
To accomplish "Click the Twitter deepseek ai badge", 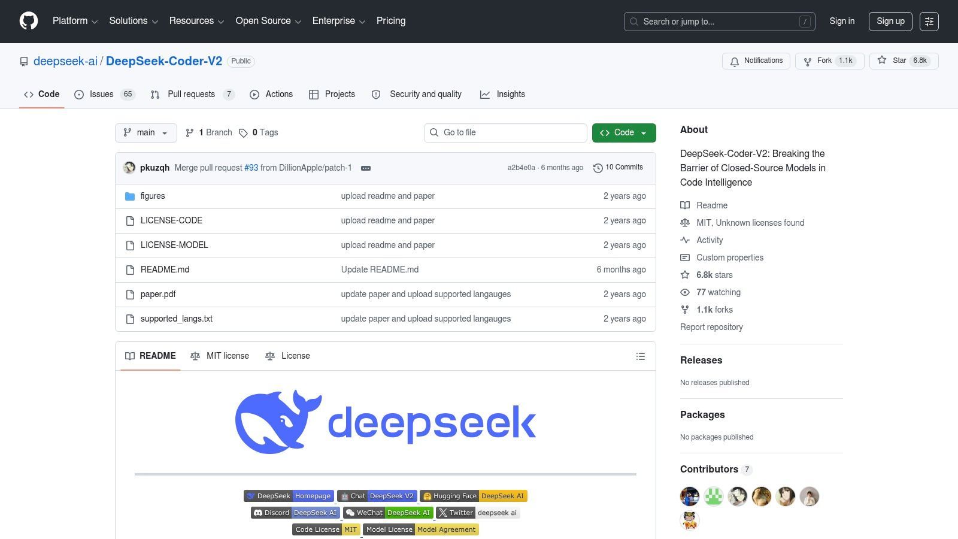I will 478,513.
